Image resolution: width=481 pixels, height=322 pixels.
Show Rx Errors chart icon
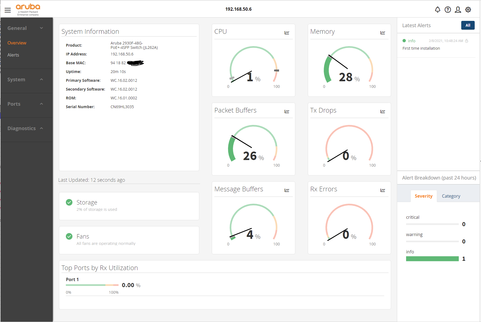[x=382, y=190]
